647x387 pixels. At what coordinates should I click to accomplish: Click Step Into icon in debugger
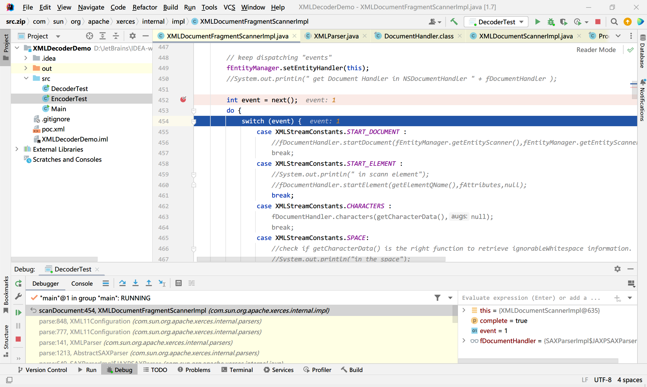click(135, 283)
